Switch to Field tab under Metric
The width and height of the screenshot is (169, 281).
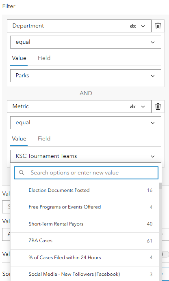(44, 139)
